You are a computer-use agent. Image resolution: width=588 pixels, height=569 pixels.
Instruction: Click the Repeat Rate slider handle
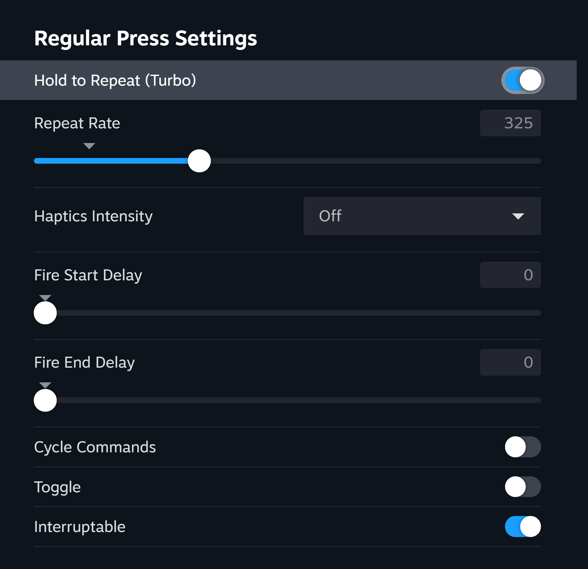pyautogui.click(x=199, y=161)
